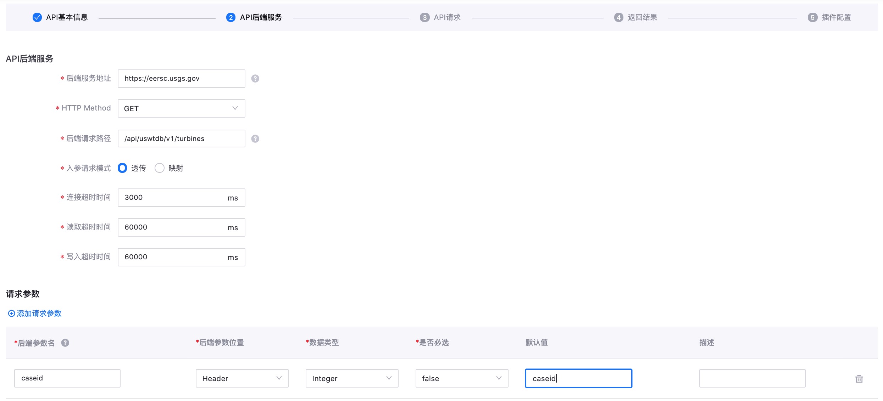
Task: Switch to the API后端服务 step tab
Action: [261, 17]
